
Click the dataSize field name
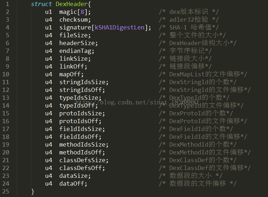(x=73, y=176)
